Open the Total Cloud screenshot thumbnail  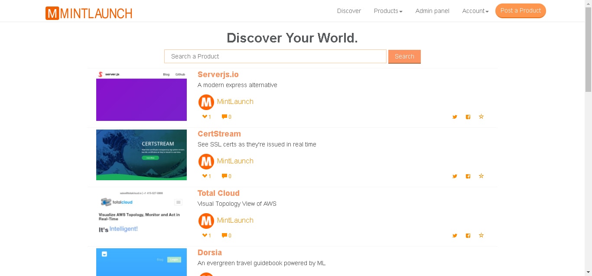[x=141, y=214]
